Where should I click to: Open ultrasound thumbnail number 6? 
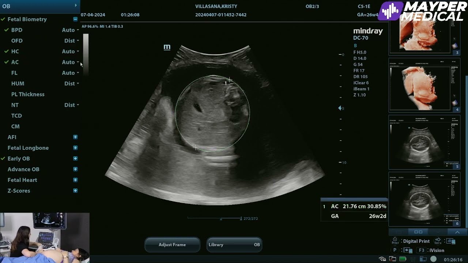pos(424,199)
